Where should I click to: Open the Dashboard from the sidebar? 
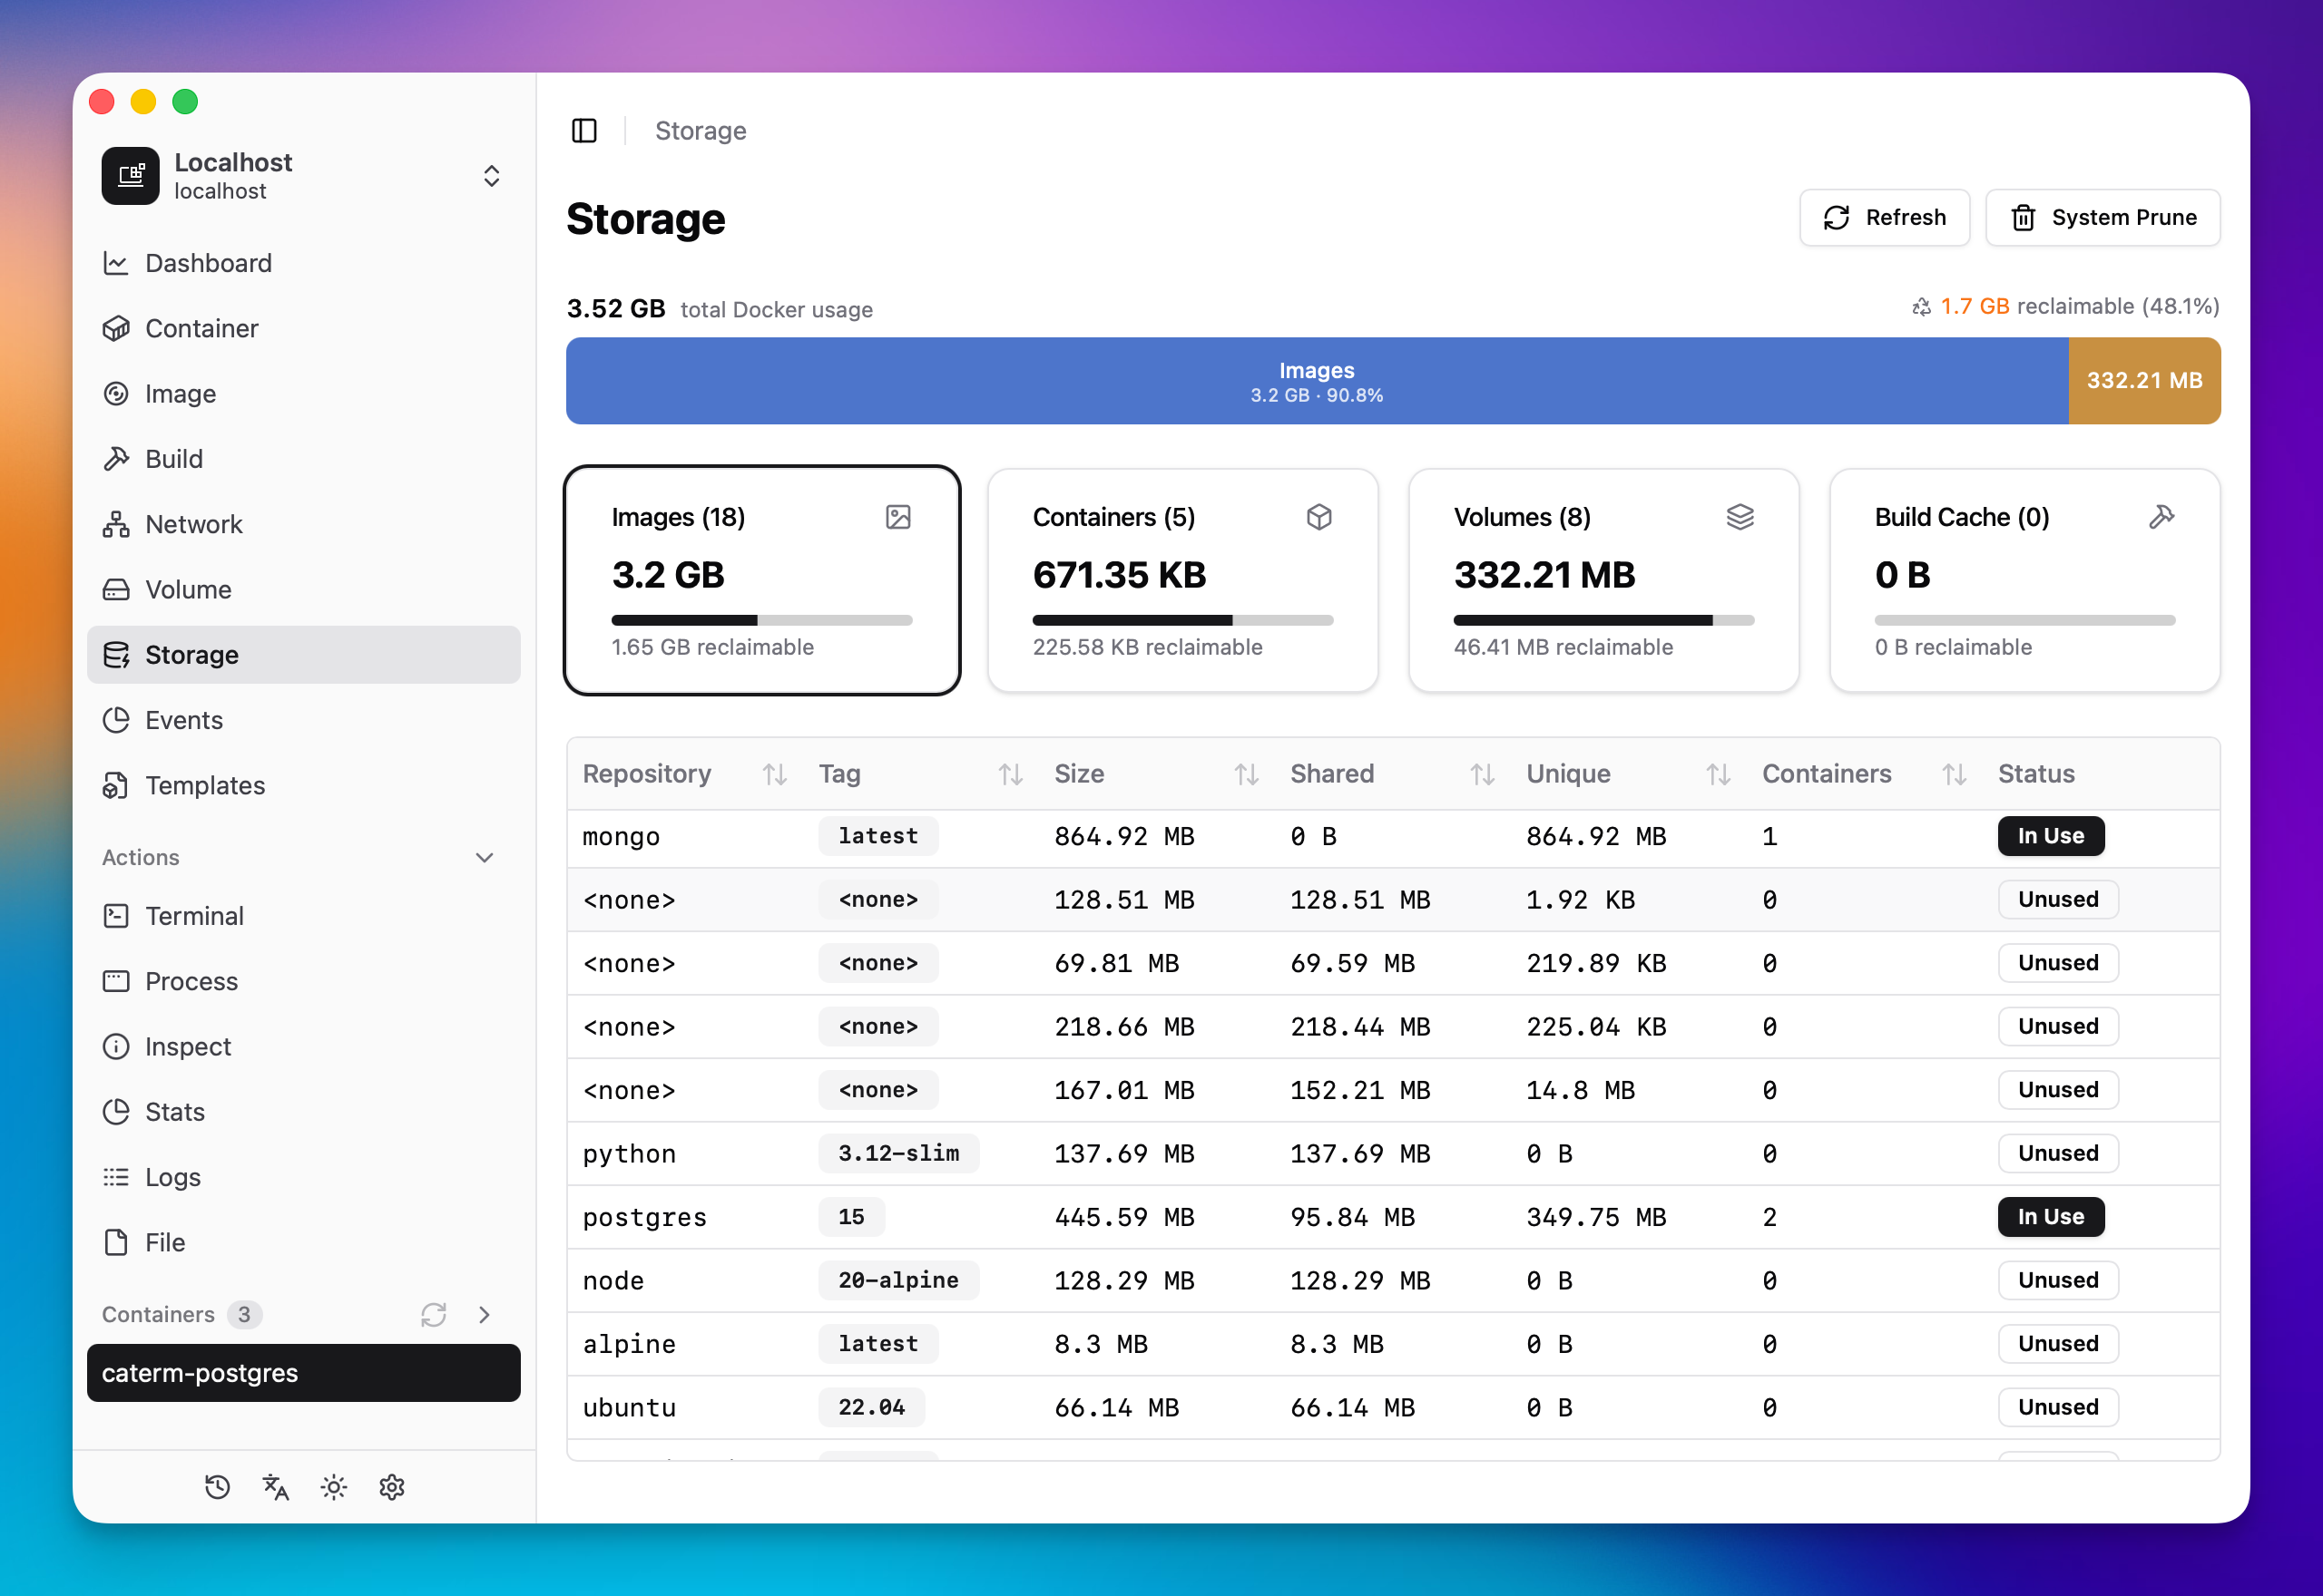click(x=208, y=263)
